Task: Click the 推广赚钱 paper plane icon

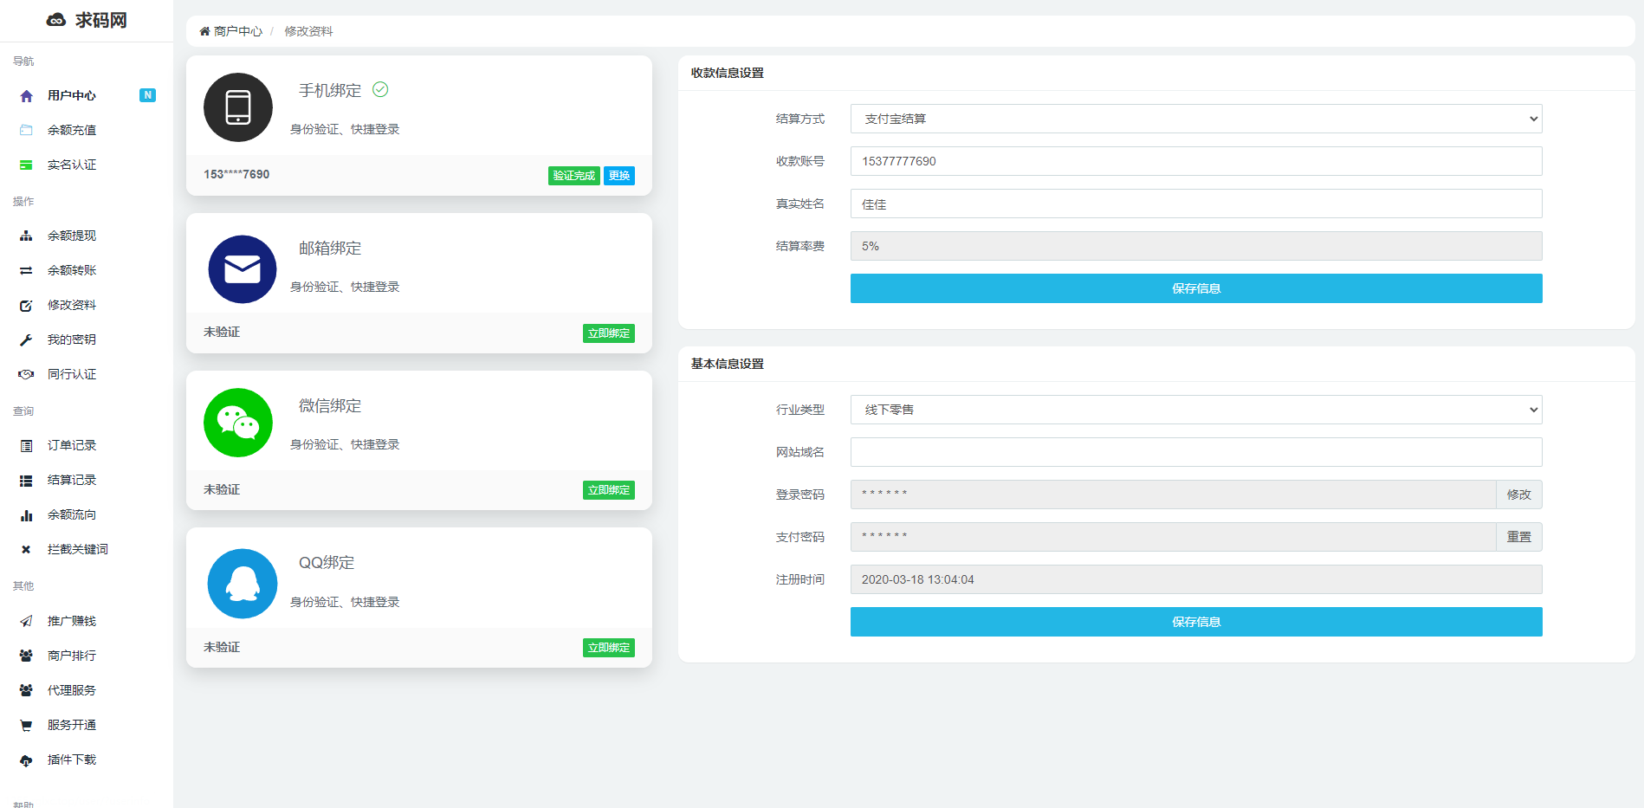Action: [x=26, y=621]
